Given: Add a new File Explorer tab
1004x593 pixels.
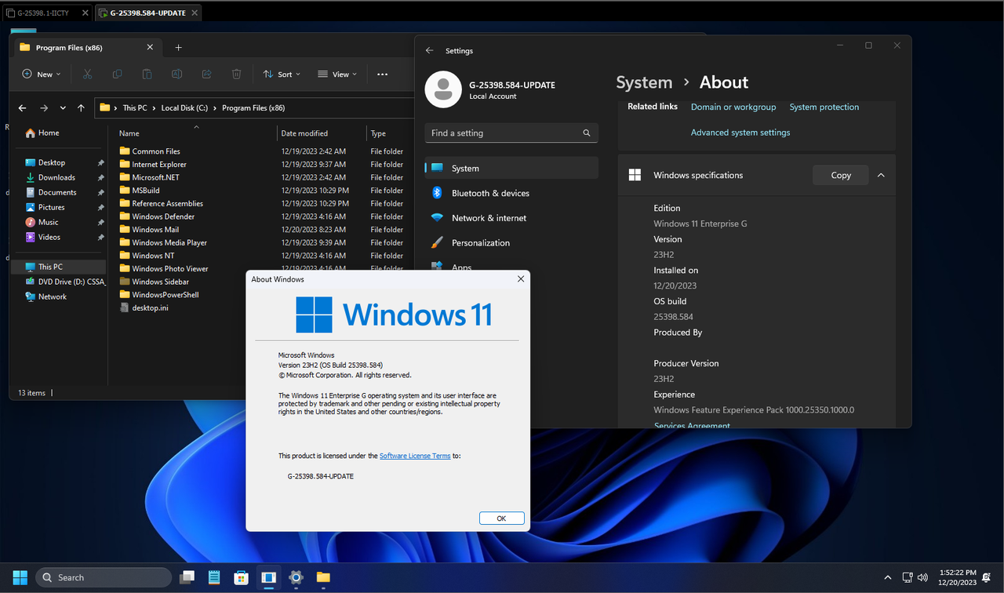Looking at the screenshot, I should pyautogui.click(x=178, y=47).
